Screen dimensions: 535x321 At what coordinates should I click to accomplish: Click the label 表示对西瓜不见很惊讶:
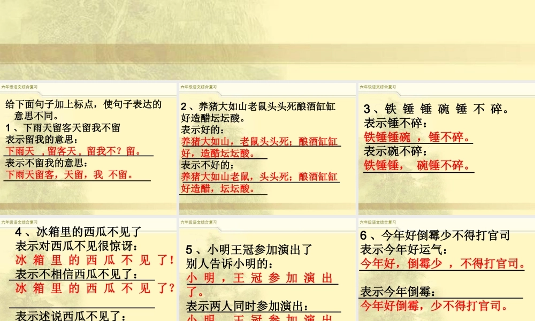coord(77,246)
